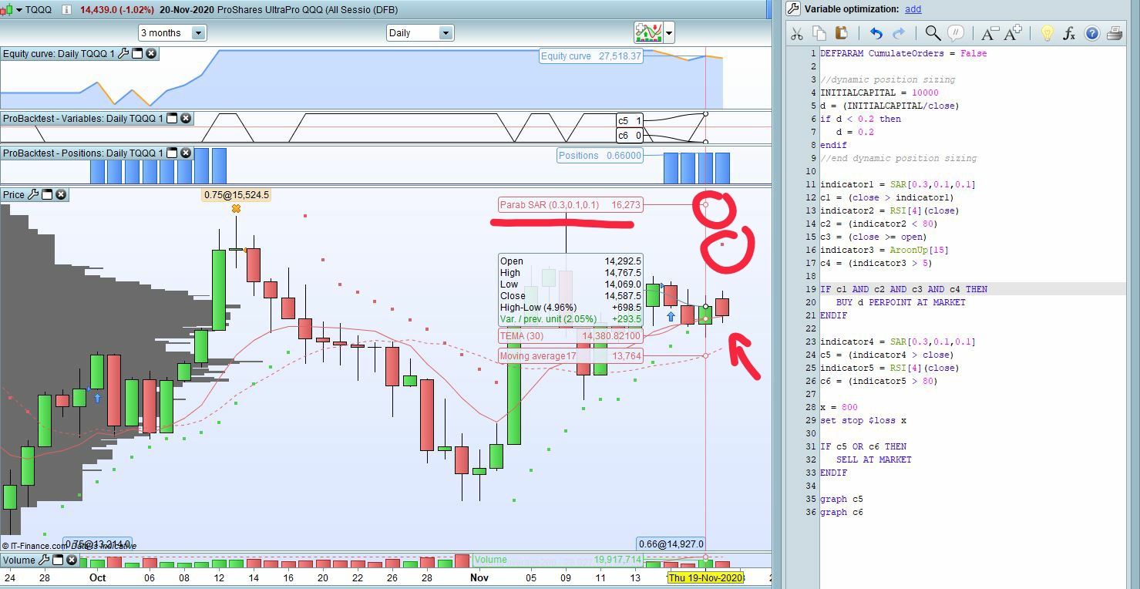Screen dimensions: 1140x589
Task: Place cursor on BUY d PERPOINT line
Action: pos(901,302)
